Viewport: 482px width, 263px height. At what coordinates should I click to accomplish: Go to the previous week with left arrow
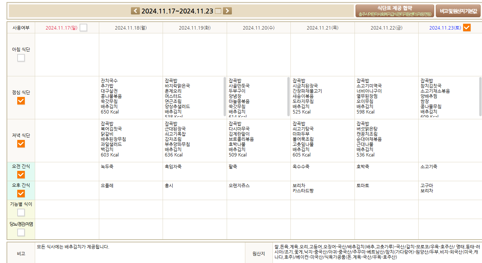pyautogui.click(x=135, y=11)
